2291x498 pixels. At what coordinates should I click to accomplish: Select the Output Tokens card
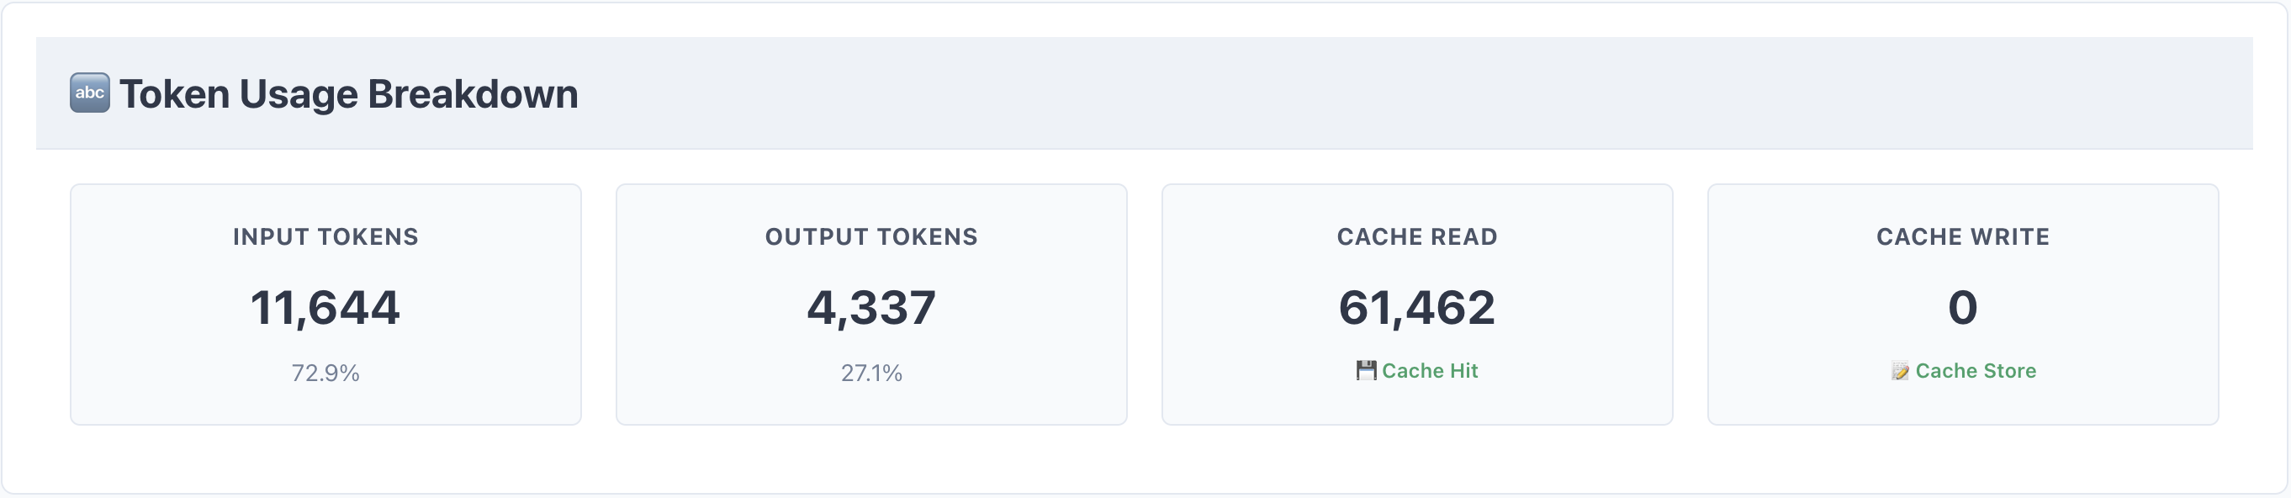click(x=871, y=305)
